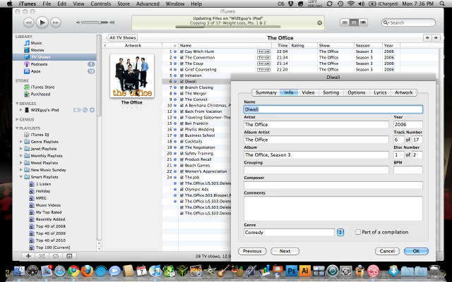
Task: Uncheck Gay Witch Hunt episode checkbox
Action: [182, 51]
